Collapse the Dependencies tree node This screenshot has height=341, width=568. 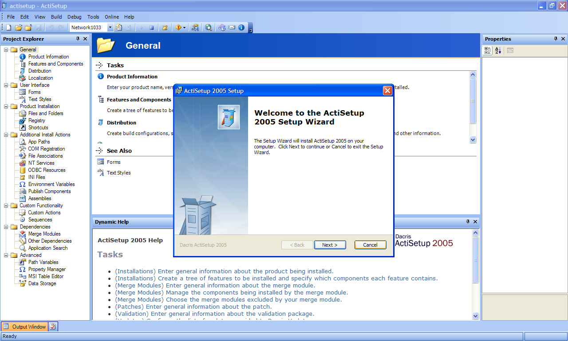pos(6,227)
